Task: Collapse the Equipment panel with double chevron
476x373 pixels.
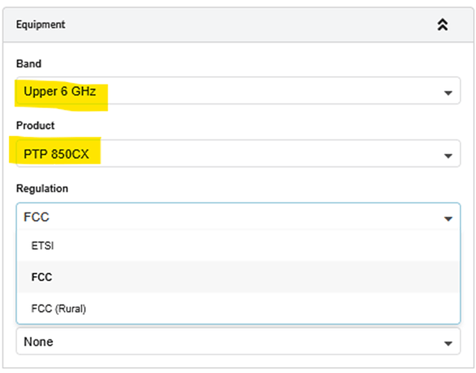Action: 442,25
